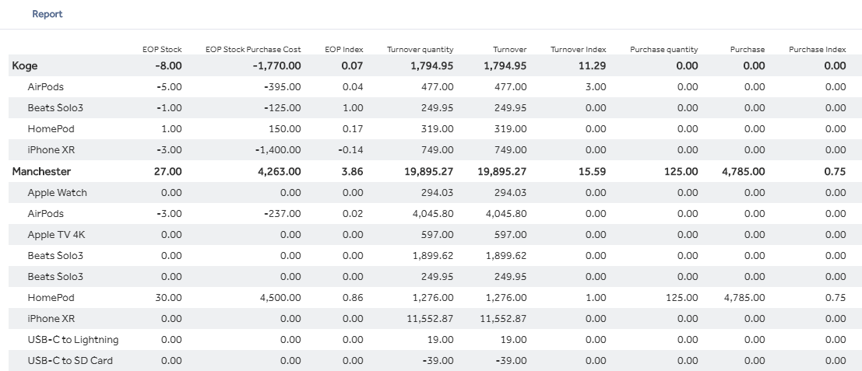Click the EOP Stock value -1.00
Image resolution: width=862 pixels, height=371 pixels.
point(169,107)
